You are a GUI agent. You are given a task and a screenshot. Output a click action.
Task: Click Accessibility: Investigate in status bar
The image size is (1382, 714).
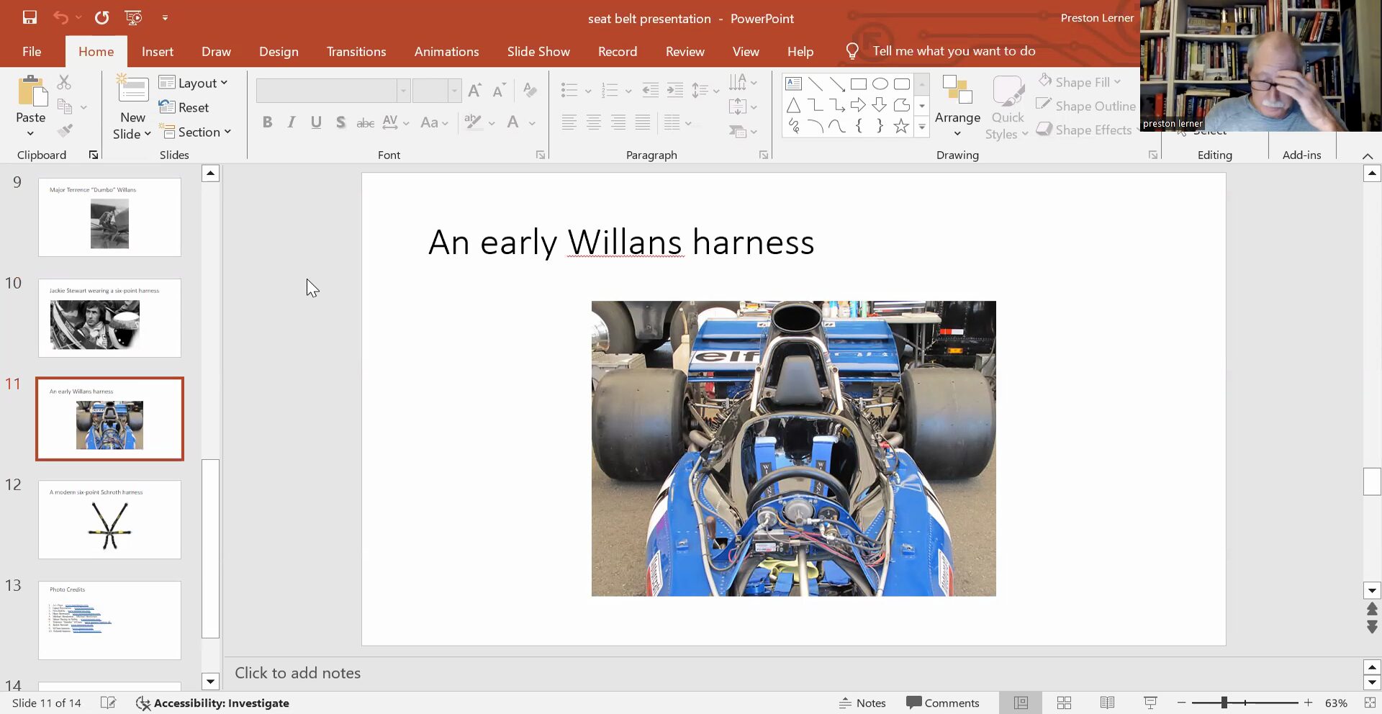tap(213, 702)
